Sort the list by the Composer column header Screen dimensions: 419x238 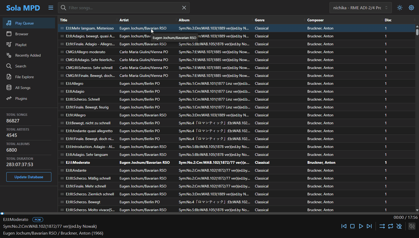315,20
